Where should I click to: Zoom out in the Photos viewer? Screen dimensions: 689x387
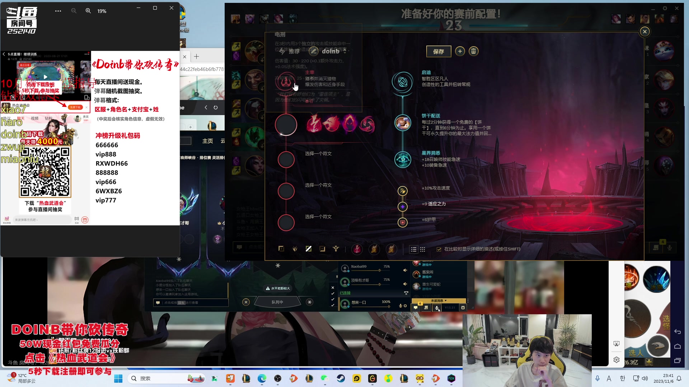[x=74, y=11]
